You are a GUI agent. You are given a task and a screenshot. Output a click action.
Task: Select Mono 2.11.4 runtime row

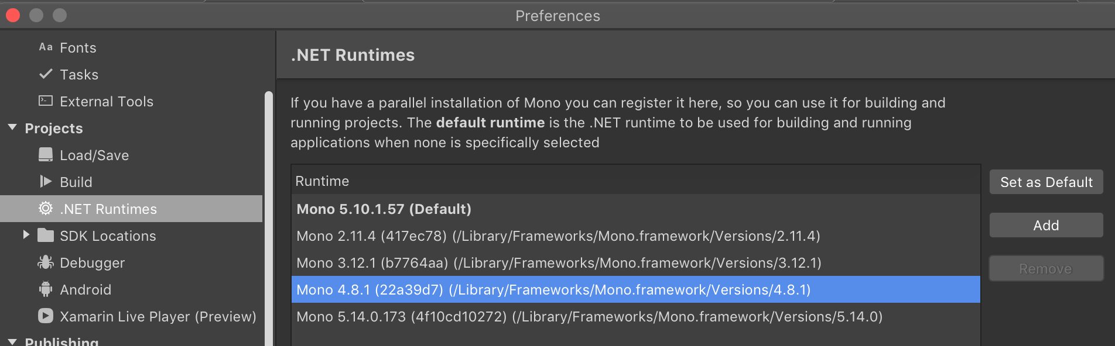557,236
